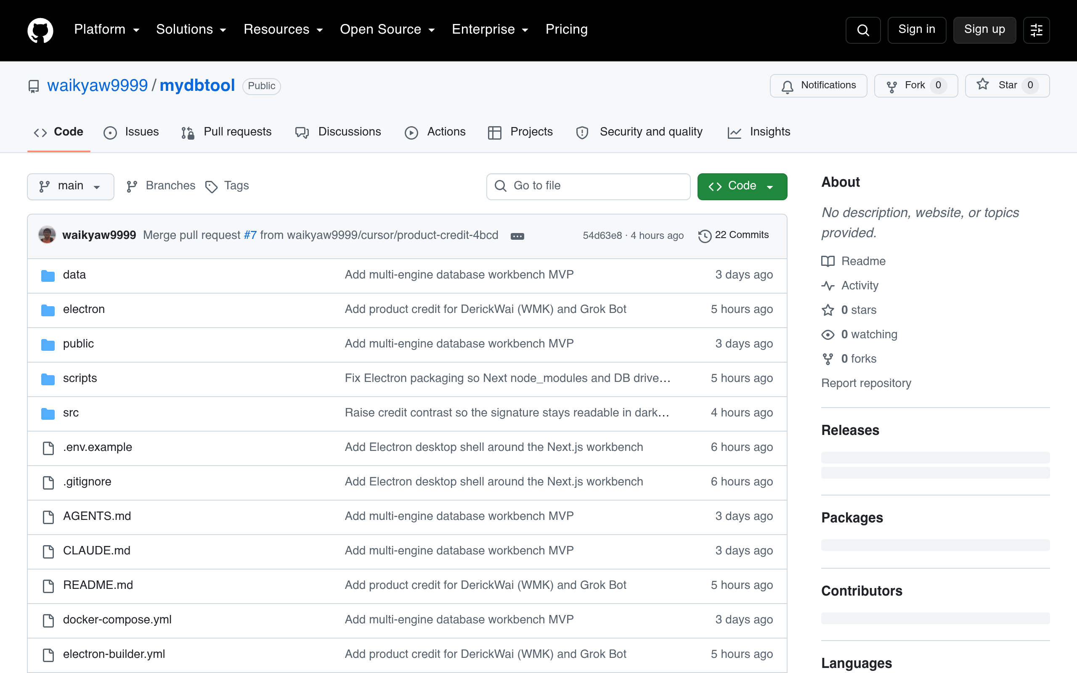This screenshot has height=673, width=1077.
Task: Open the README.md file icon
Action: (x=48, y=586)
